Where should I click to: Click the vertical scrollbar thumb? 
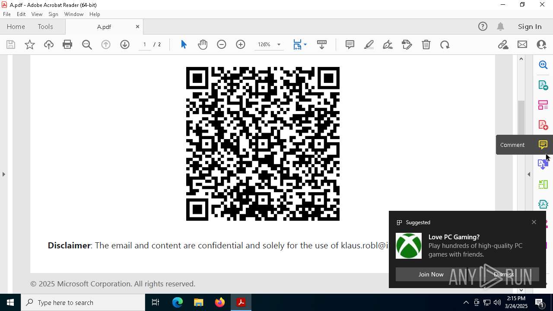click(x=521, y=117)
